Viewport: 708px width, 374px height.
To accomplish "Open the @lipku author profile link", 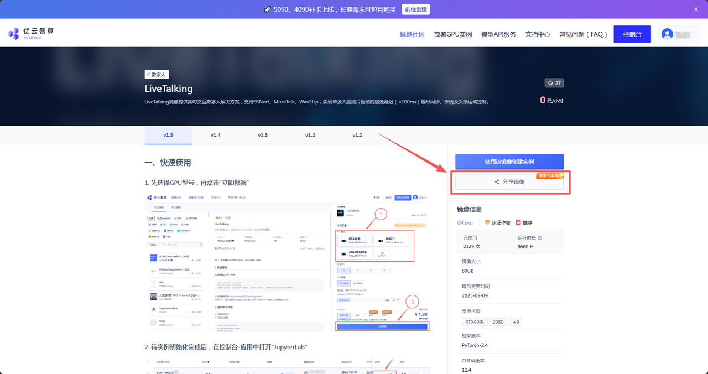I will pos(465,222).
